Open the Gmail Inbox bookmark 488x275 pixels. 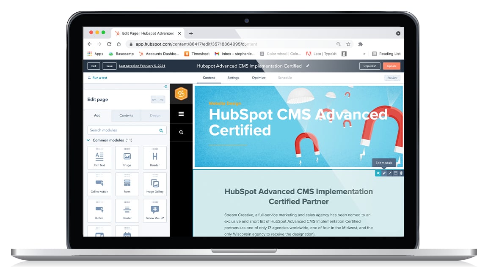coord(234,54)
